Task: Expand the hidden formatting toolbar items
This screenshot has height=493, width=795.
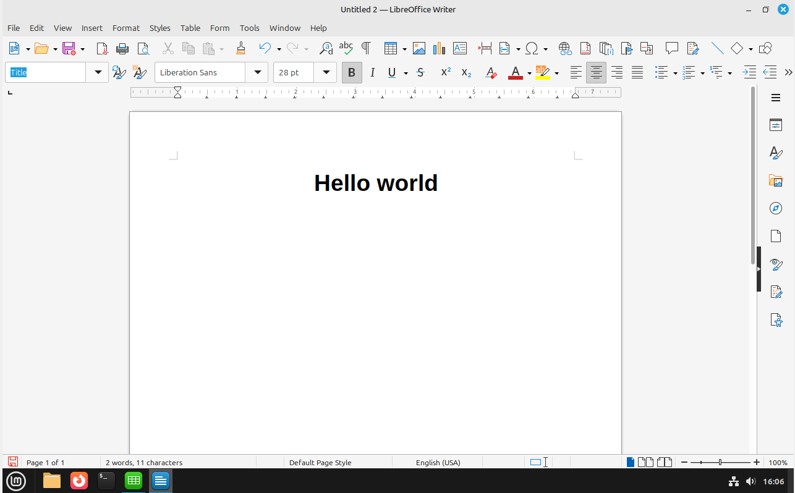Action: [x=788, y=72]
